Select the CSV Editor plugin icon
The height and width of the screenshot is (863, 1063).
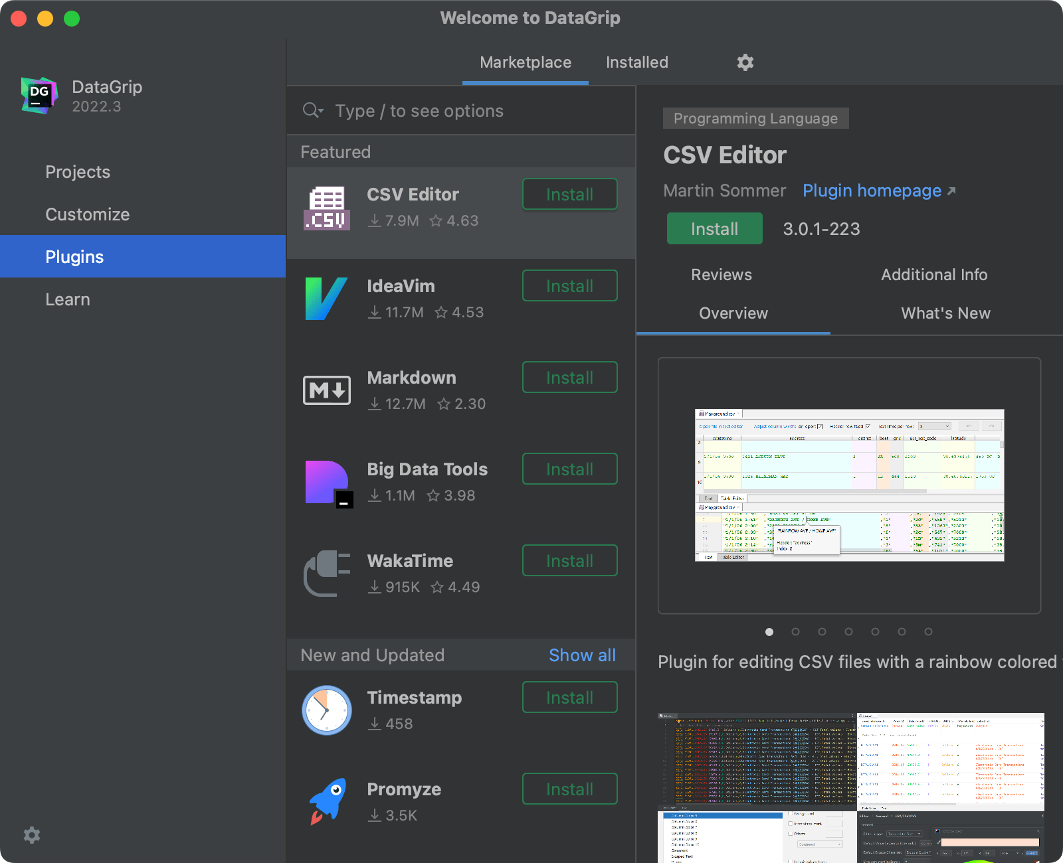coord(327,206)
